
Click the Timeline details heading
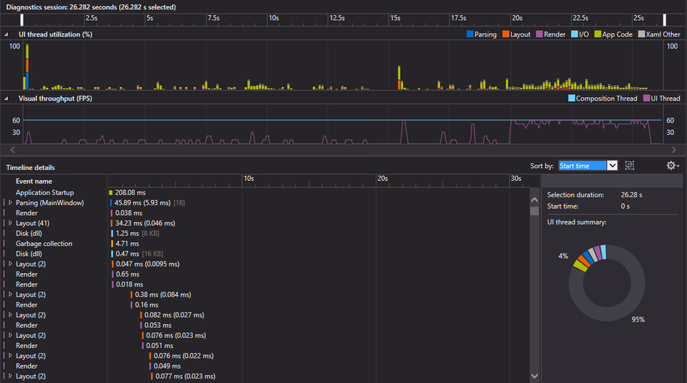[31, 168]
